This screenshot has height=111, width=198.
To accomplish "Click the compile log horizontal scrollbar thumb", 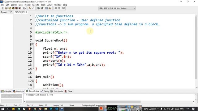I will click(x=83, y=101).
